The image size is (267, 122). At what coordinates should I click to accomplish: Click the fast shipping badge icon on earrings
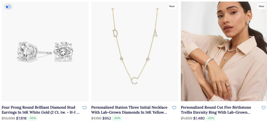[x=8, y=7]
